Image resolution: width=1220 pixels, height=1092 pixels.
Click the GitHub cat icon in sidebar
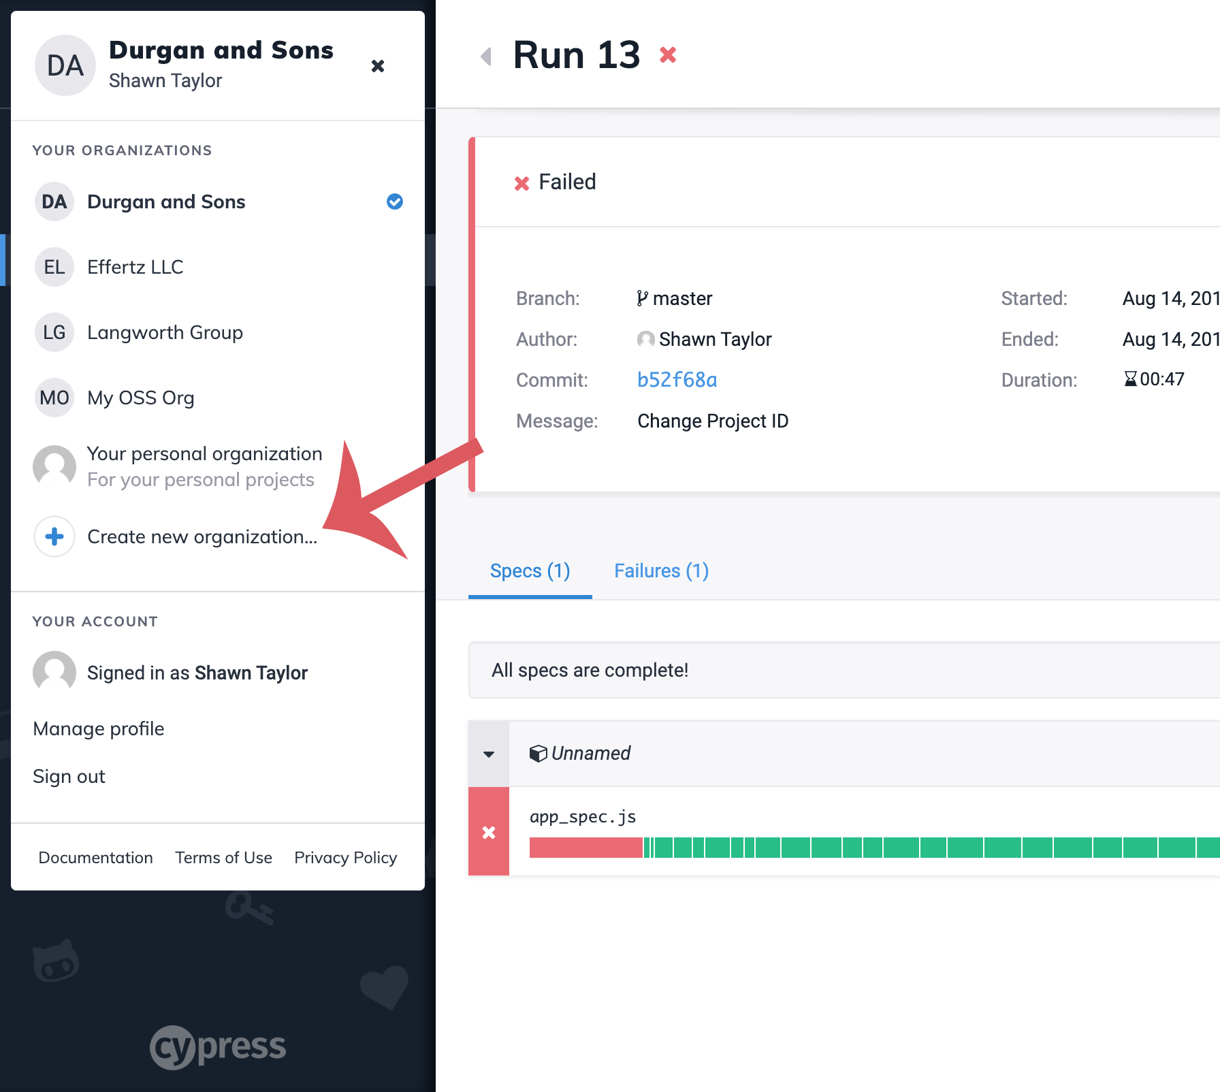(x=56, y=961)
